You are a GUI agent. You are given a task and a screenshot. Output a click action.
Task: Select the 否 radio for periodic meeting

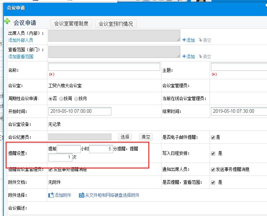pyautogui.click(x=50, y=99)
